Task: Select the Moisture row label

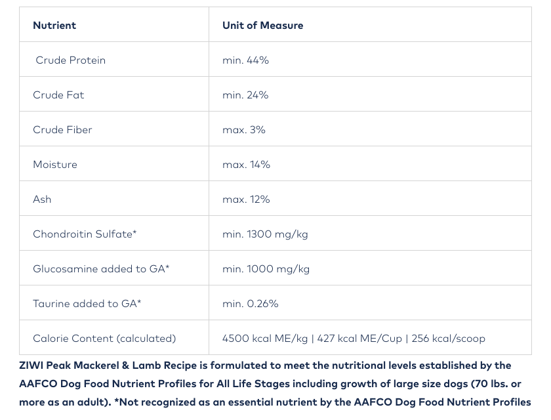Action: pyautogui.click(x=55, y=165)
